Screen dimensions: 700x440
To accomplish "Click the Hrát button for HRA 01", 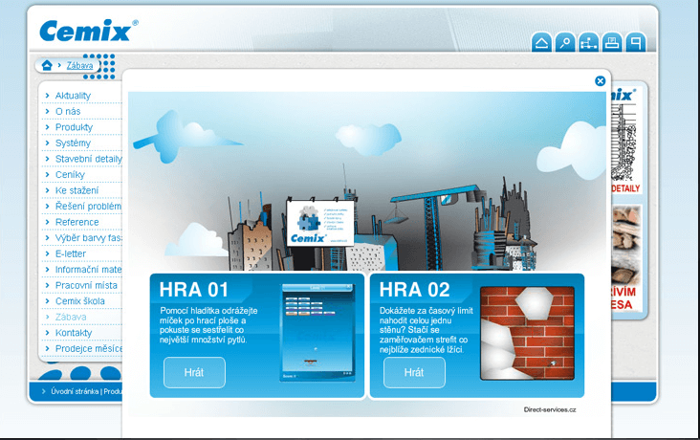I will 194,372.
